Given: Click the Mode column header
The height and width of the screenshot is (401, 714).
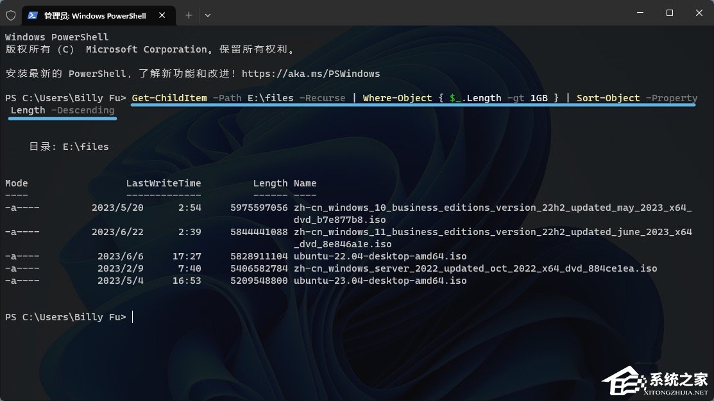Looking at the screenshot, I should click(17, 183).
